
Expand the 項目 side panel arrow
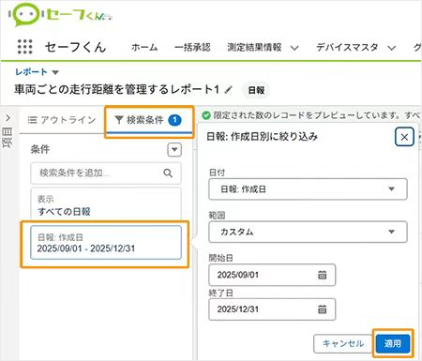pos(8,118)
